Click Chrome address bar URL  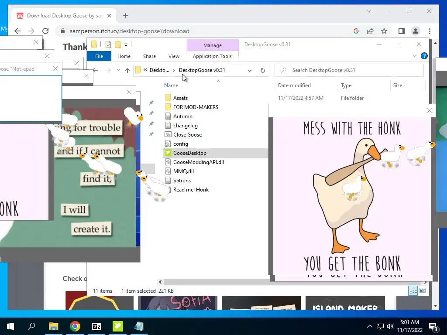(x=129, y=31)
